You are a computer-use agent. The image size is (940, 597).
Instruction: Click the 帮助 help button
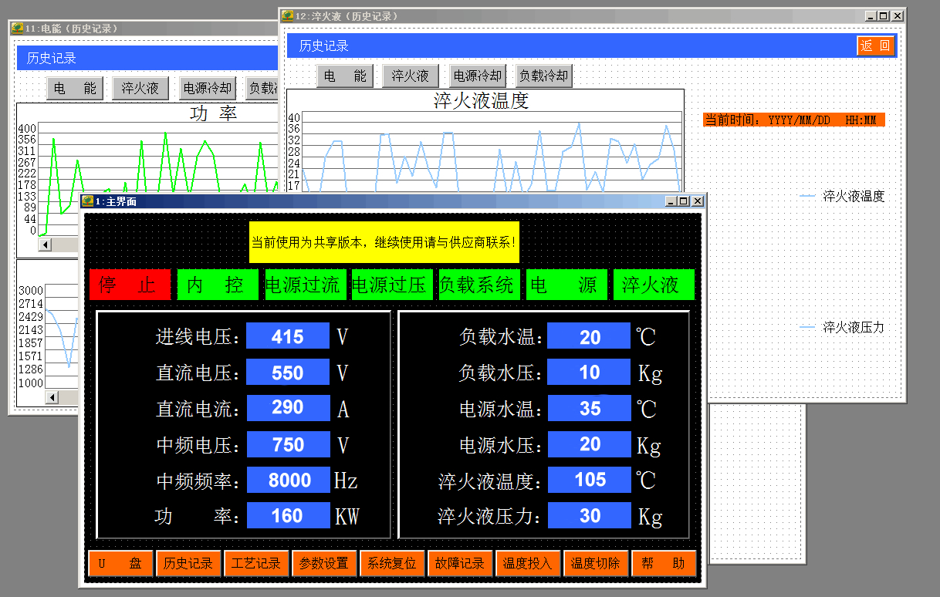tap(664, 563)
